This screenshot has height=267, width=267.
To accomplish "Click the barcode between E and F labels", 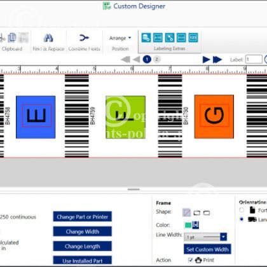I will tap(77, 116).
